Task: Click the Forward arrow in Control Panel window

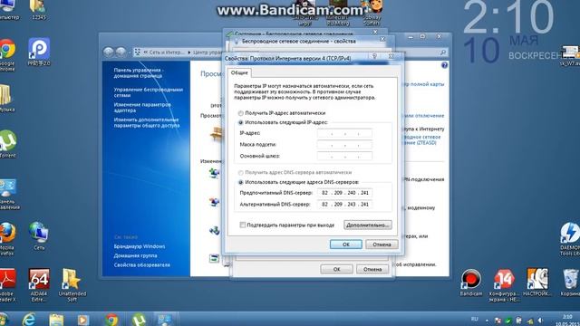Action: click(121, 53)
